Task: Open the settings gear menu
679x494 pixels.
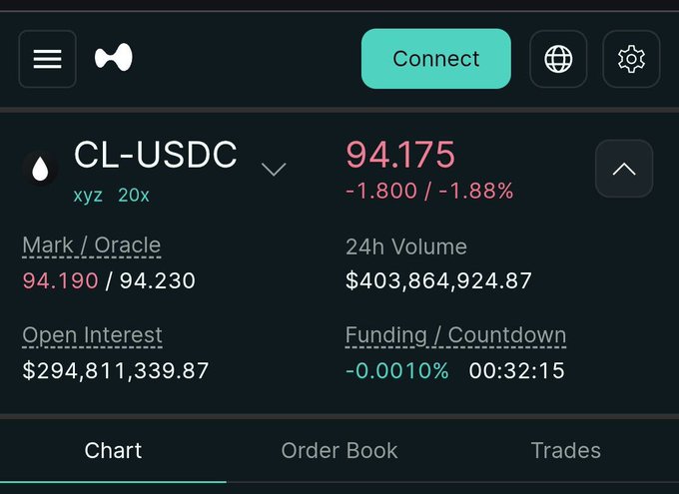Action: click(631, 59)
